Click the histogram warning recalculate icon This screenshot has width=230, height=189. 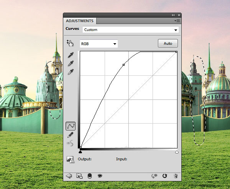pos(71,159)
